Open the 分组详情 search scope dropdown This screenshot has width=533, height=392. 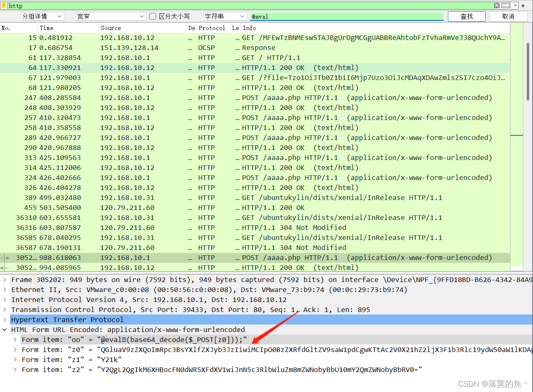coord(42,16)
